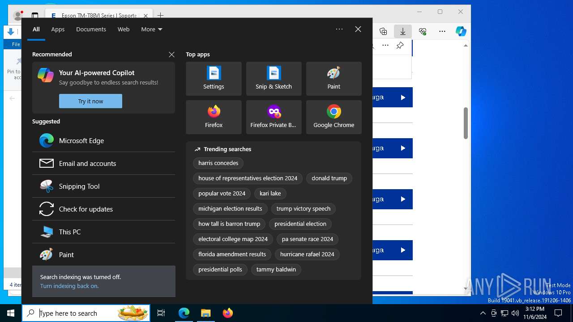Click Edge page vertical scrollbar thumb
The image size is (573, 322).
click(466, 123)
